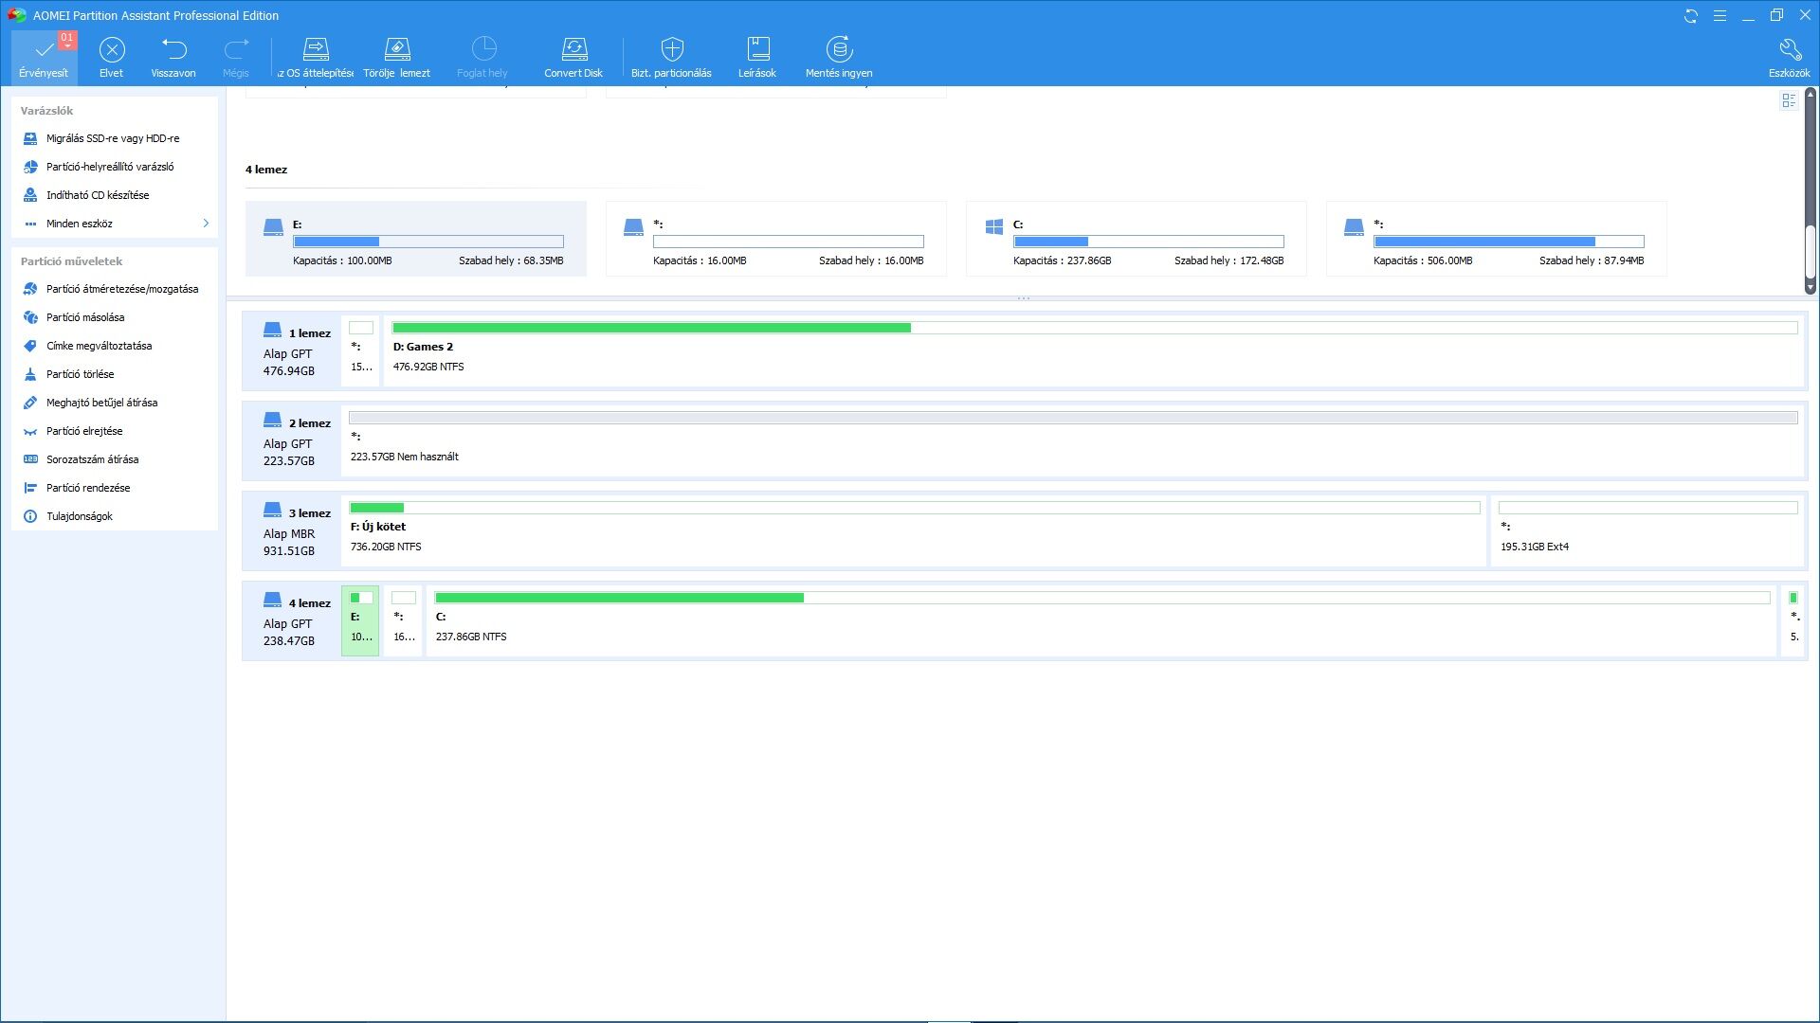Select the C: 237.86GB partition card
The image size is (1820, 1023).
coord(1136,239)
